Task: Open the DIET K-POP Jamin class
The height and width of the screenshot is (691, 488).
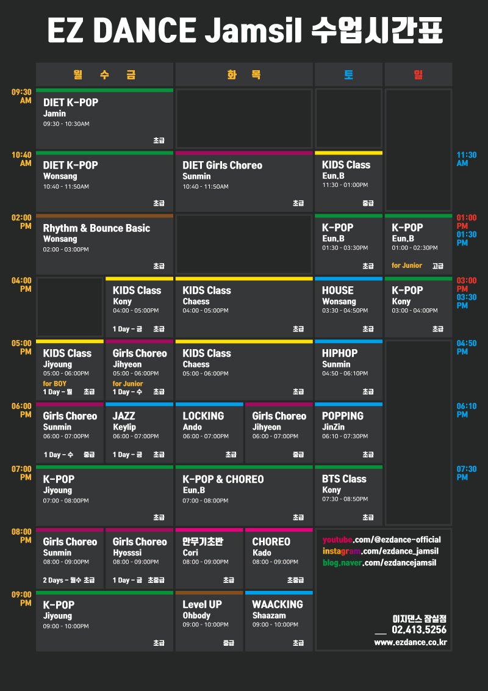Action: point(104,119)
